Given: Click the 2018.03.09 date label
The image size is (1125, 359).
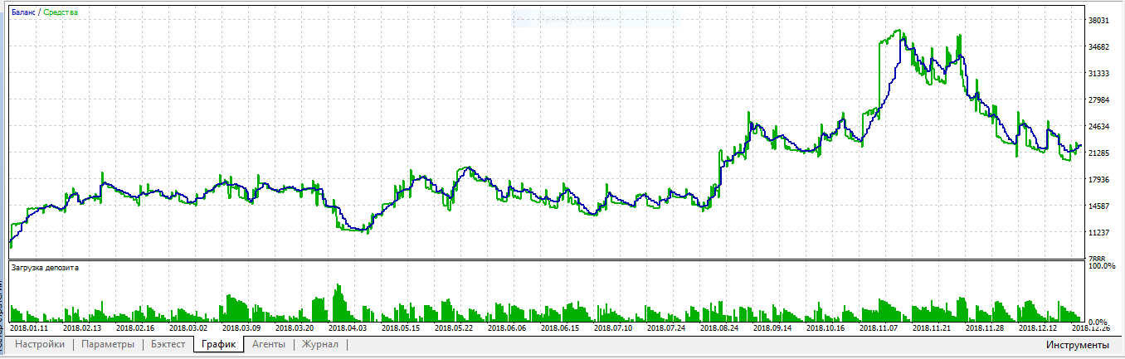Looking at the screenshot, I should click(x=241, y=328).
